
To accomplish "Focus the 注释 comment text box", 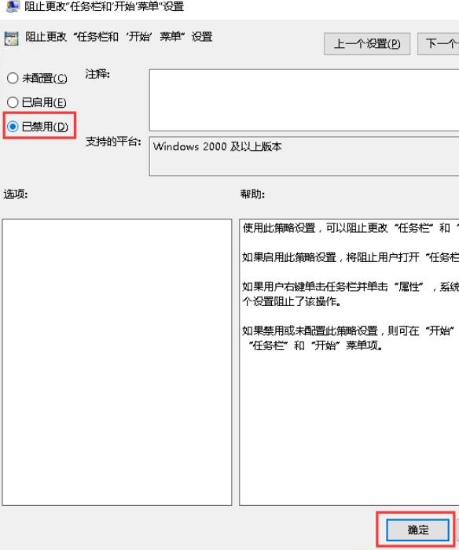I will coord(304,100).
